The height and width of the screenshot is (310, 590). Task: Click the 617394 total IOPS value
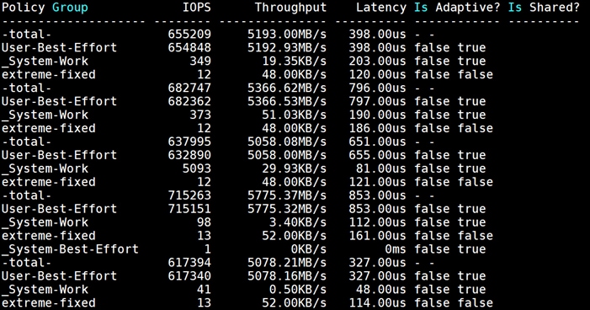(x=189, y=263)
